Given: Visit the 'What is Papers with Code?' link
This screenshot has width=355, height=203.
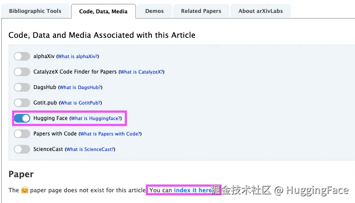Looking at the screenshot, I should tap(110, 134).
